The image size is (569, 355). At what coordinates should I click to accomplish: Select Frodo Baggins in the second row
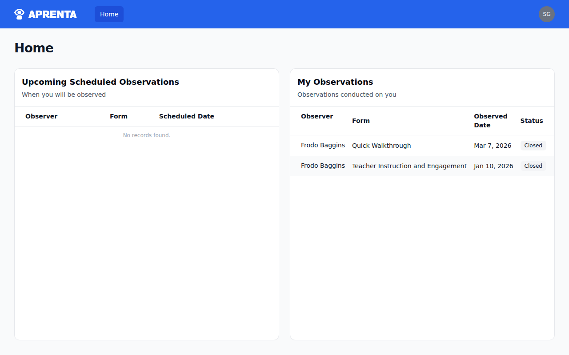pyautogui.click(x=323, y=166)
